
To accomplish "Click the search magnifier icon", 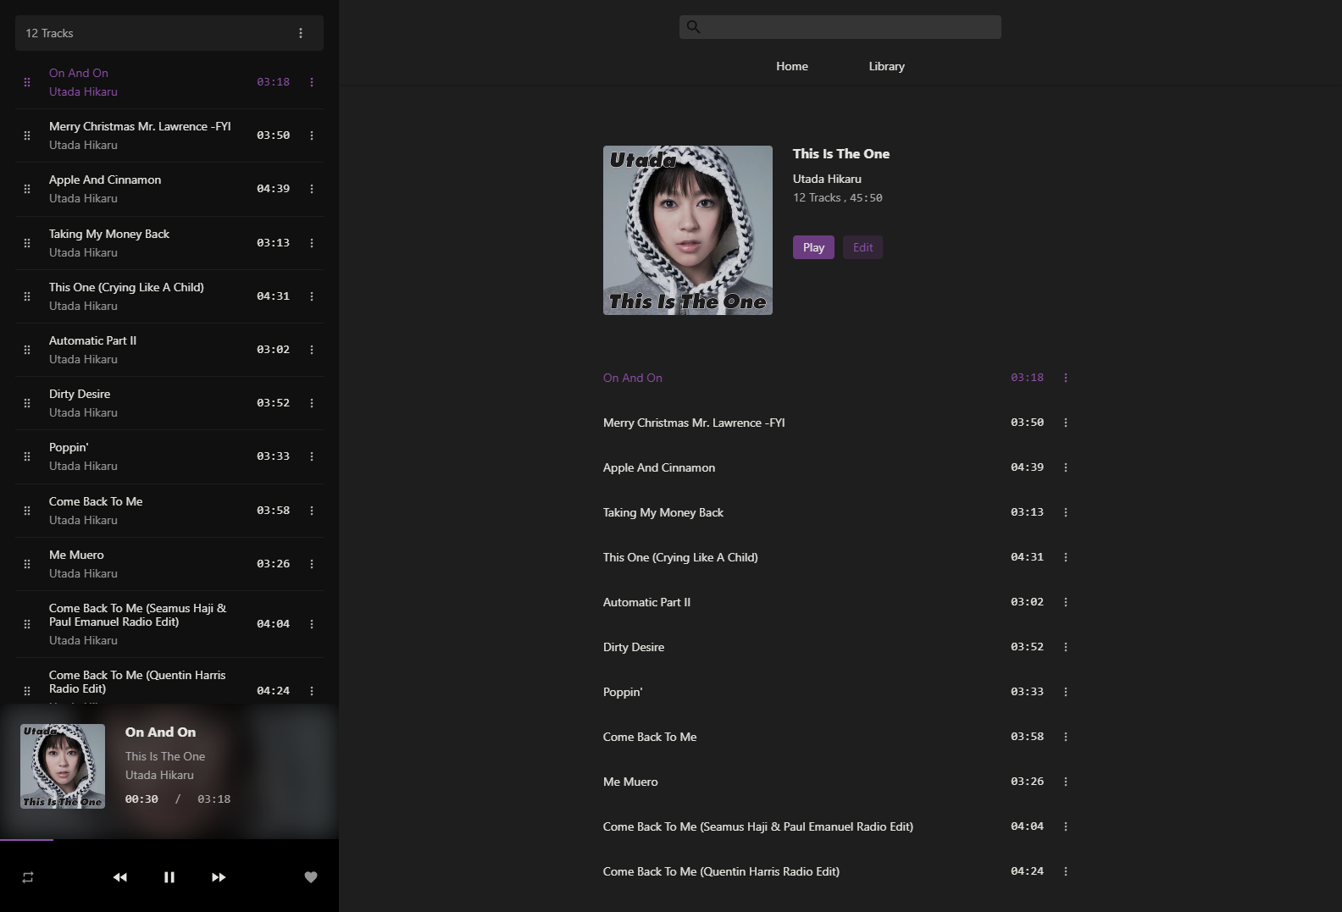I will (x=693, y=27).
